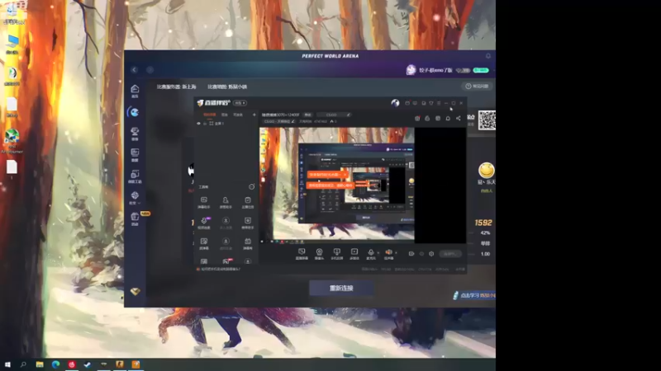Expand the arrow next to microphone icon
The image size is (661, 371).
(378, 253)
